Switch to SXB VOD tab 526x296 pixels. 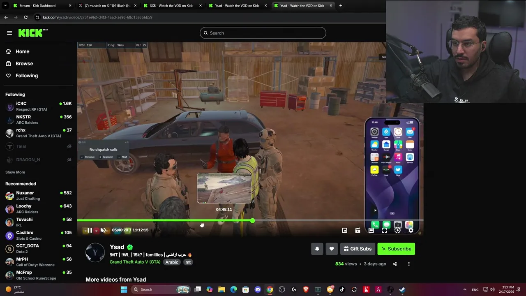point(172,6)
